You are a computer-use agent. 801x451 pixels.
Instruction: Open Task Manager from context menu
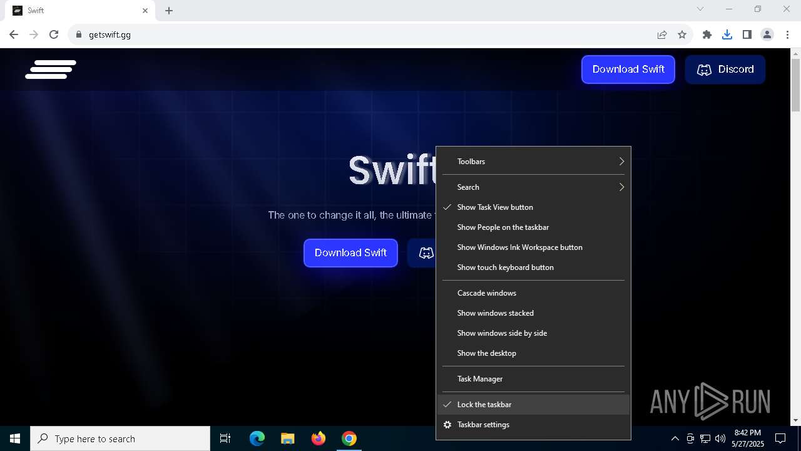tap(533, 379)
